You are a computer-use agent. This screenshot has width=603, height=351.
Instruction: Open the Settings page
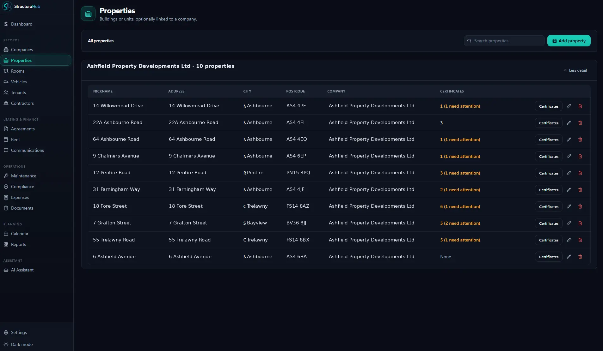pyautogui.click(x=35, y=332)
